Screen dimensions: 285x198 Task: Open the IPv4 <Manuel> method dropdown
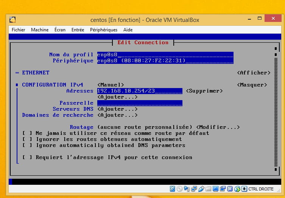coord(111,85)
